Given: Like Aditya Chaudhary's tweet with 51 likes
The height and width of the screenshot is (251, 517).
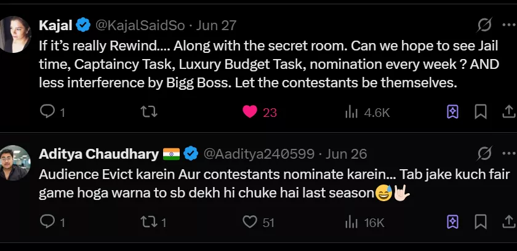Looking at the screenshot, I should [x=249, y=221].
